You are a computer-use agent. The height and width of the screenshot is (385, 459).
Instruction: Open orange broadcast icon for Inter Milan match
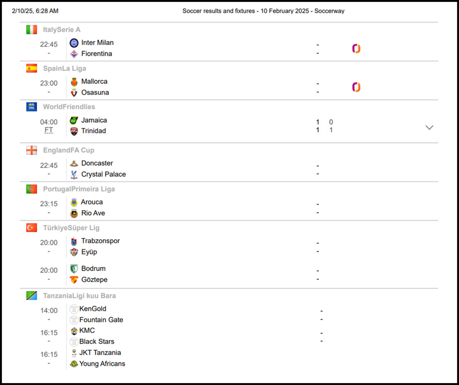coord(356,49)
